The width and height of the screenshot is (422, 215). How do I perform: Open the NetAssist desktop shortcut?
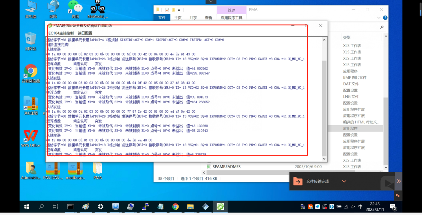pyautogui.click(x=98, y=9)
